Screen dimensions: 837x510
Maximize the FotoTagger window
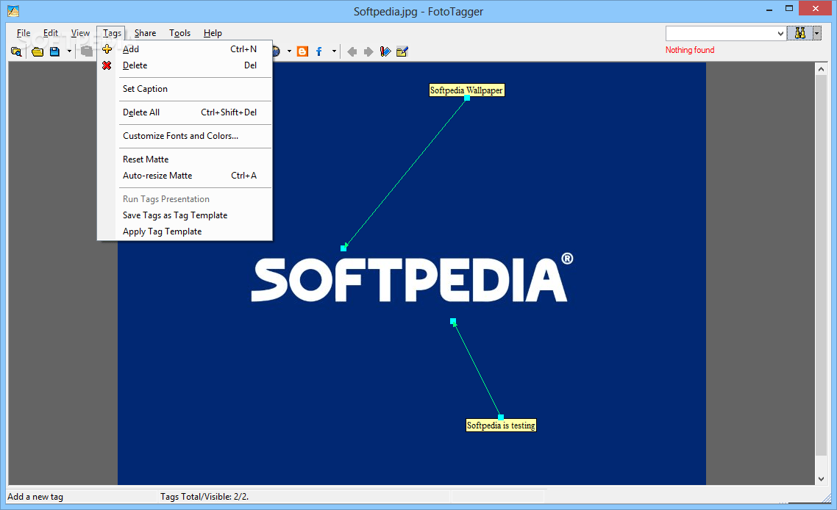pos(789,9)
